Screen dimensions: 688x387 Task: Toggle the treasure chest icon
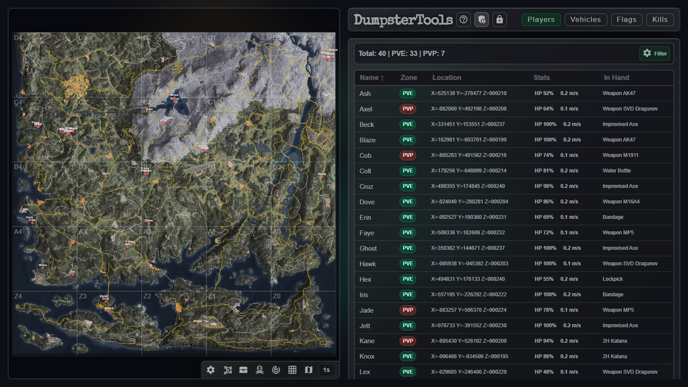tap(243, 370)
